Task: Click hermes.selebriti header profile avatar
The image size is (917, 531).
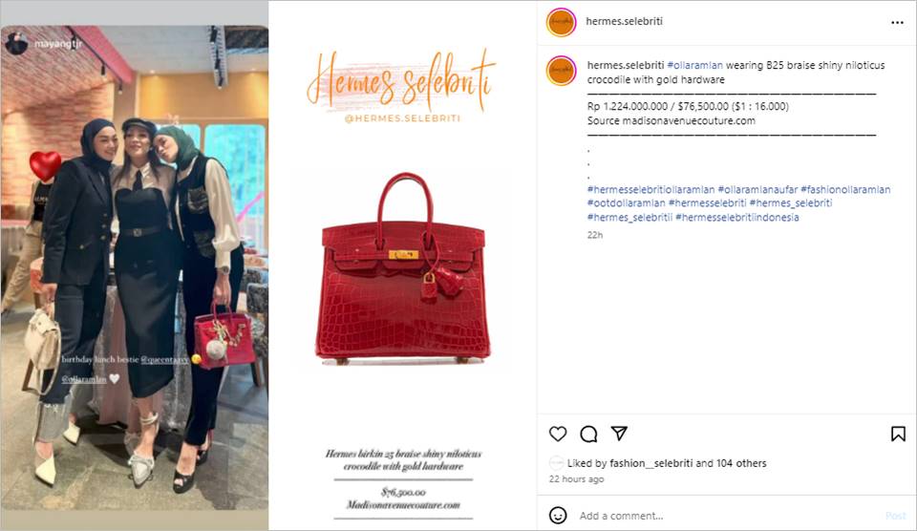Action: [x=561, y=22]
